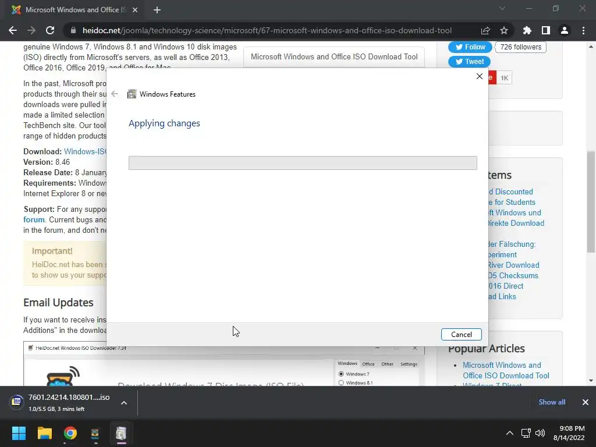
Task: Open the Chrome profile avatar
Action: 565,30
